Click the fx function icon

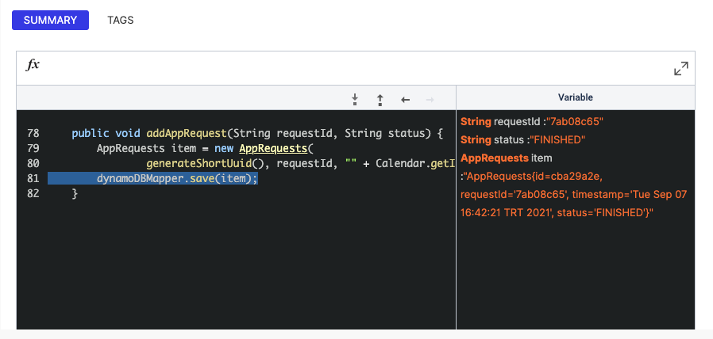[33, 66]
